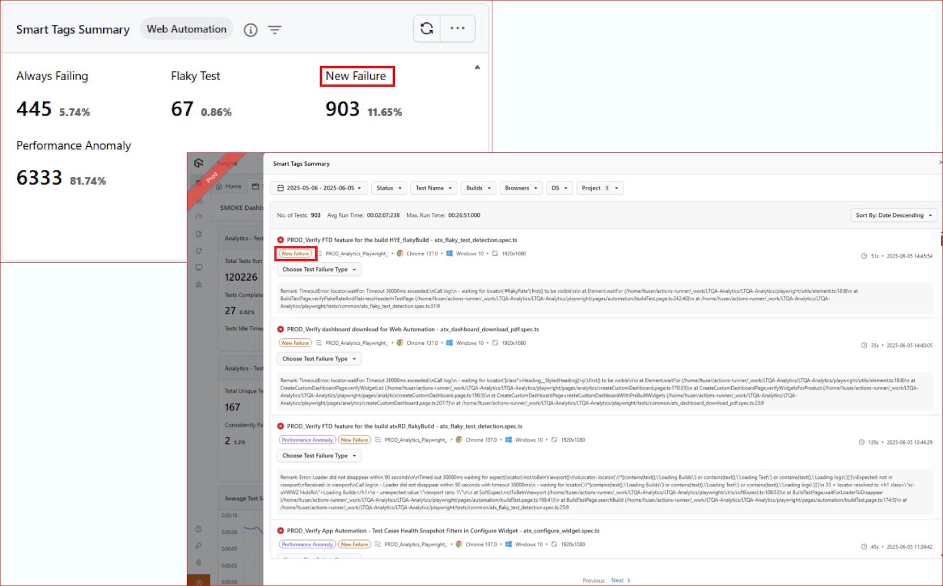Viewport: 943px width, 586px height.
Task: Open the Status filter dropdown
Action: tap(389, 187)
